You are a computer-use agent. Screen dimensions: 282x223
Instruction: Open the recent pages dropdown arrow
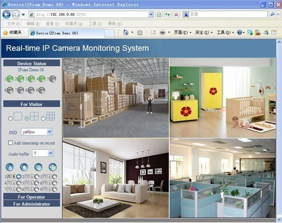pyautogui.click(x=23, y=15)
